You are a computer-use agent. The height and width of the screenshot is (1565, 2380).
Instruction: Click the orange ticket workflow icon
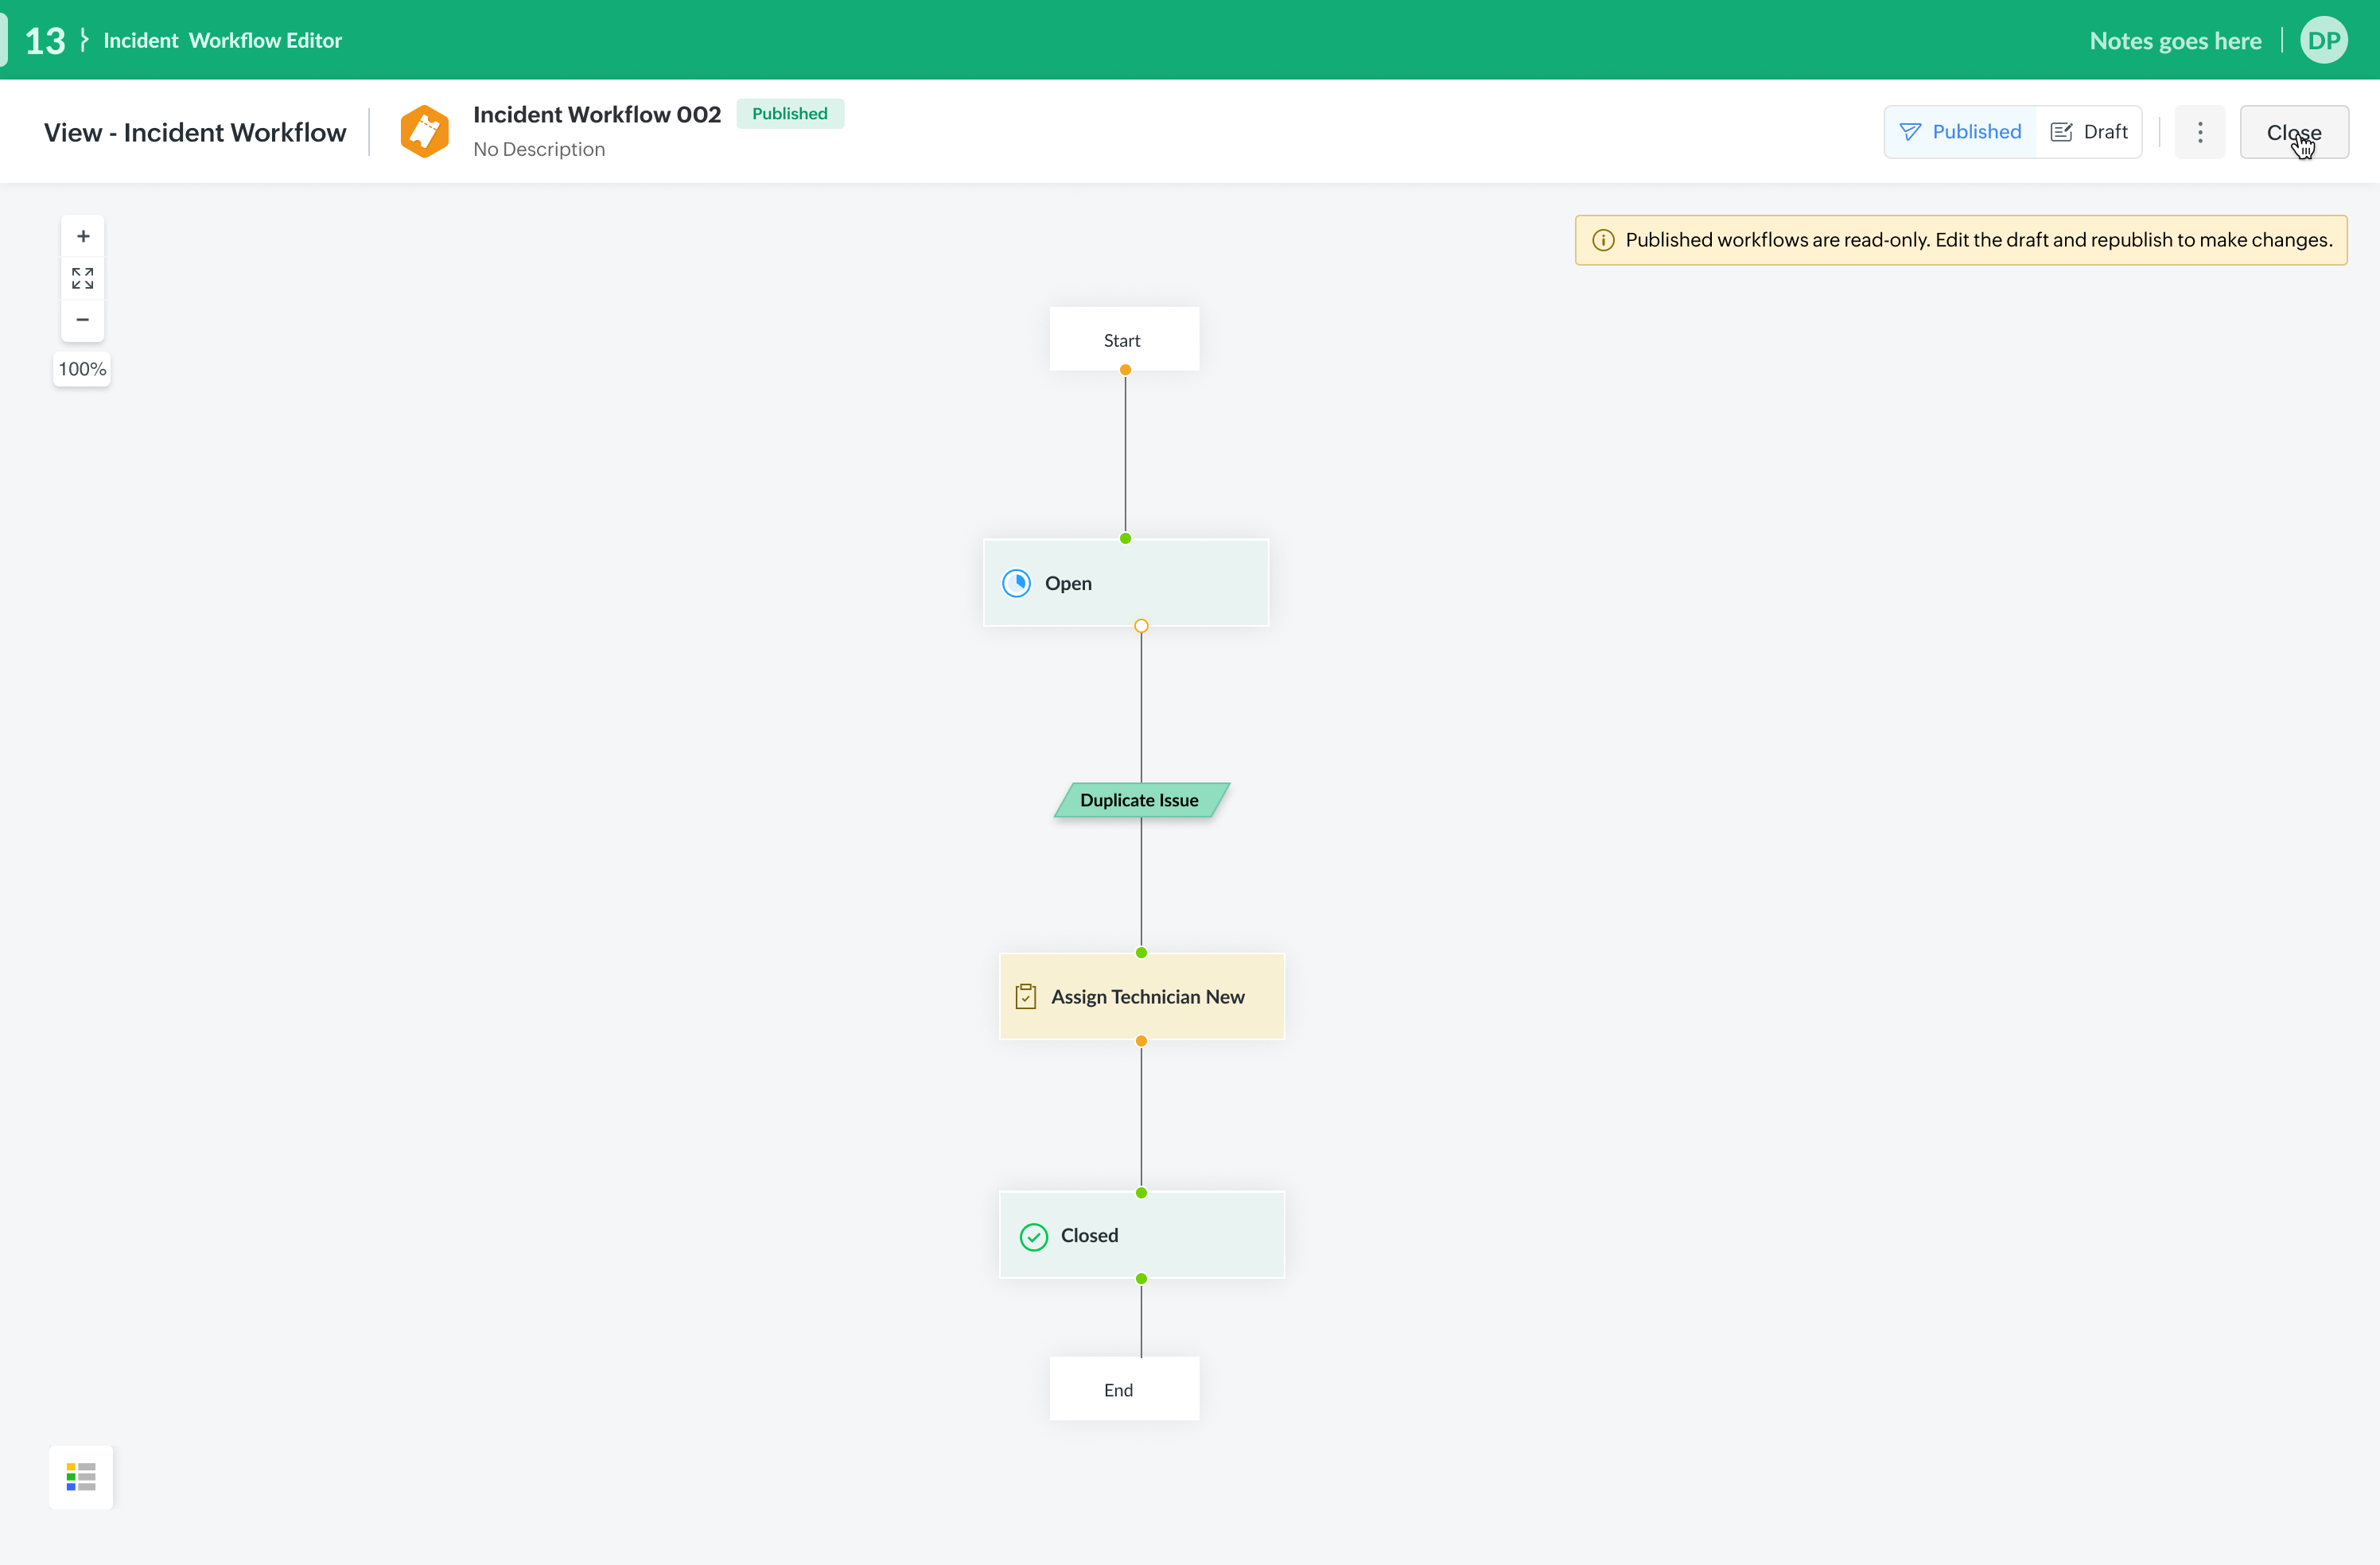tap(424, 132)
